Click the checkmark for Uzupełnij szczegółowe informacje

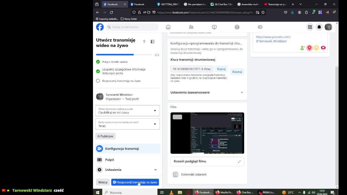pyautogui.click(x=98, y=71)
